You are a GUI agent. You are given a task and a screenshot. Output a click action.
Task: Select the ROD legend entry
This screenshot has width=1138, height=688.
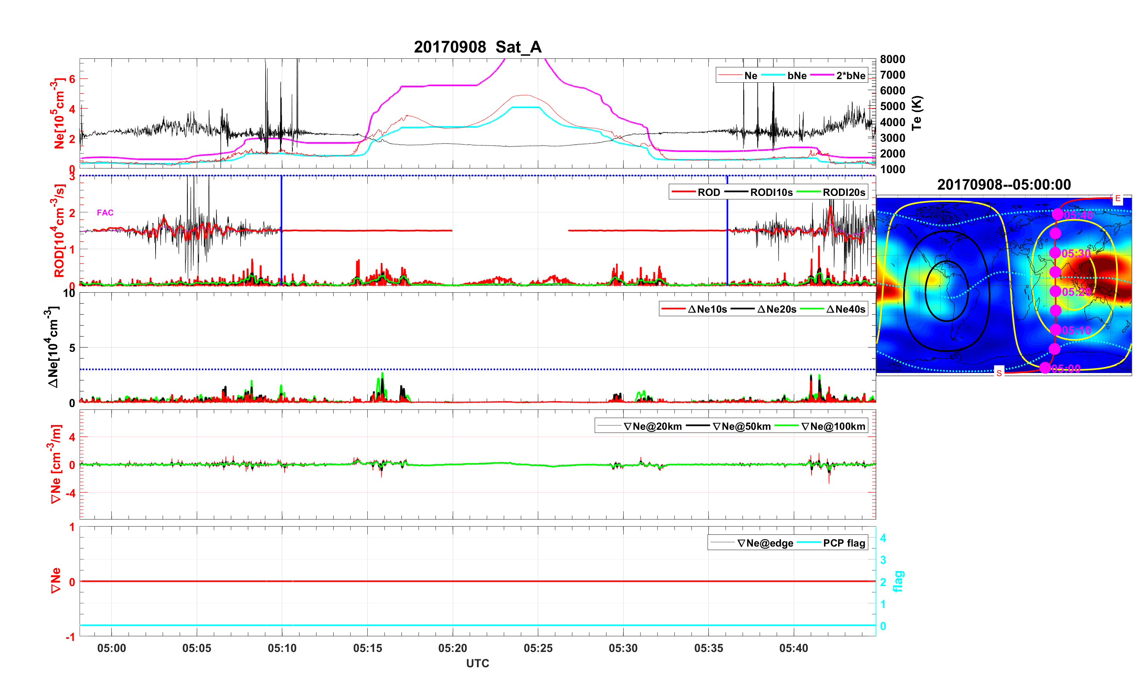pyautogui.click(x=708, y=192)
